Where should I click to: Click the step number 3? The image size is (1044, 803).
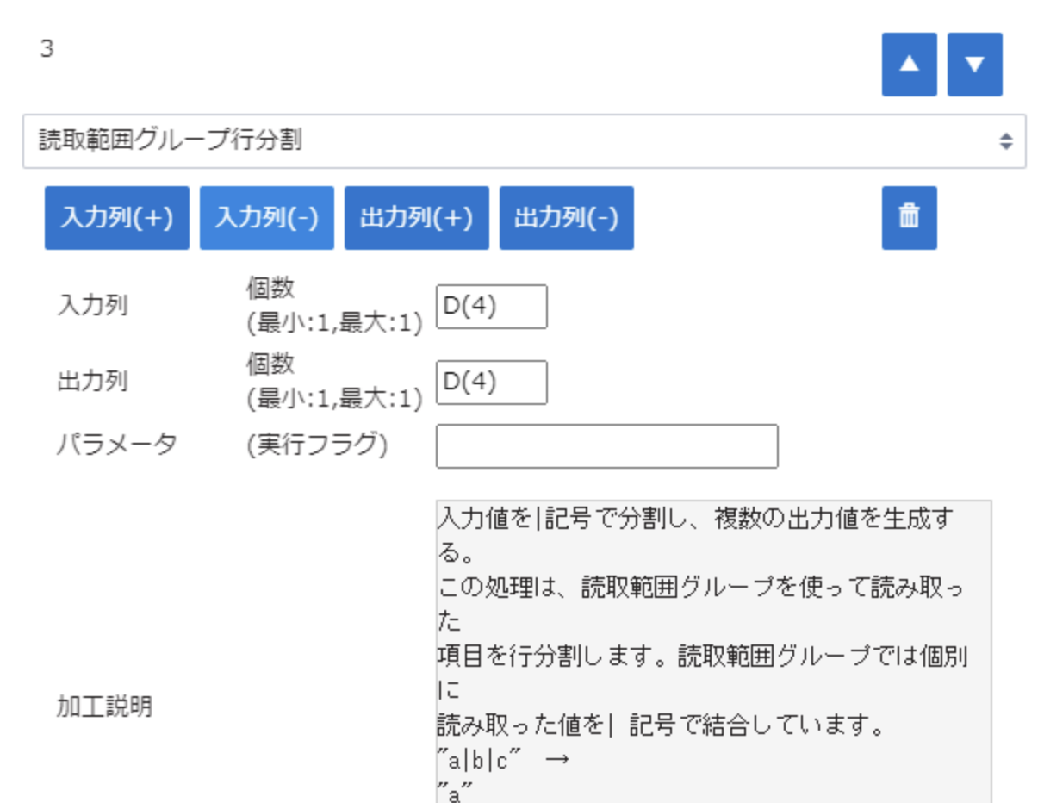(47, 49)
